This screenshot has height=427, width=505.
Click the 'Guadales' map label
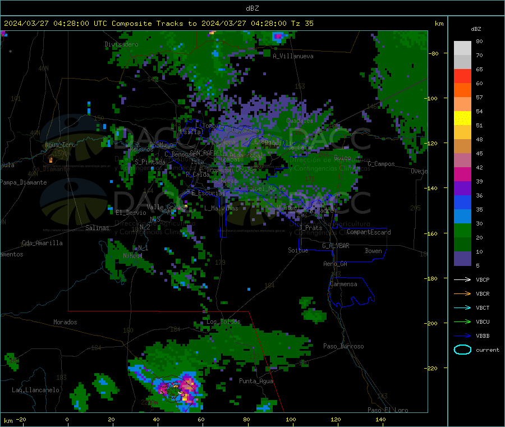(300, 121)
